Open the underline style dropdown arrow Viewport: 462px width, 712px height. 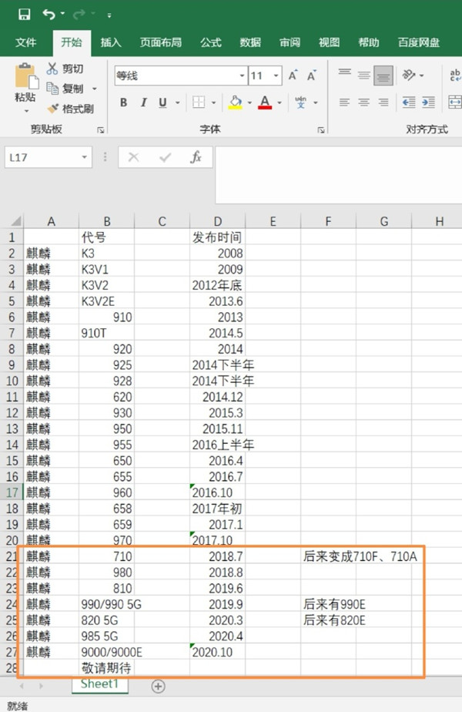point(177,102)
